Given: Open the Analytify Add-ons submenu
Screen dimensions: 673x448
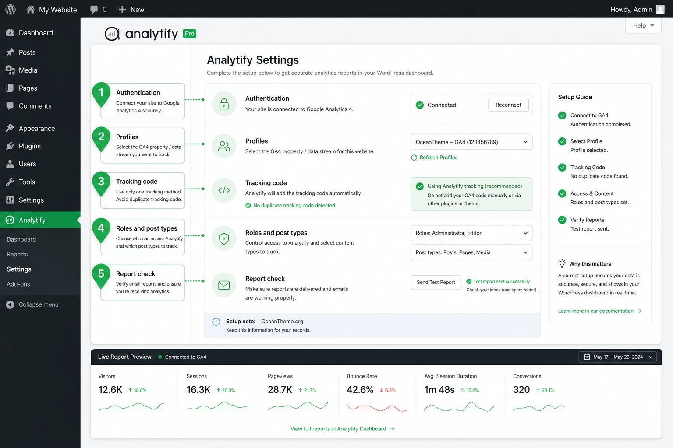Looking at the screenshot, I should 18,284.
